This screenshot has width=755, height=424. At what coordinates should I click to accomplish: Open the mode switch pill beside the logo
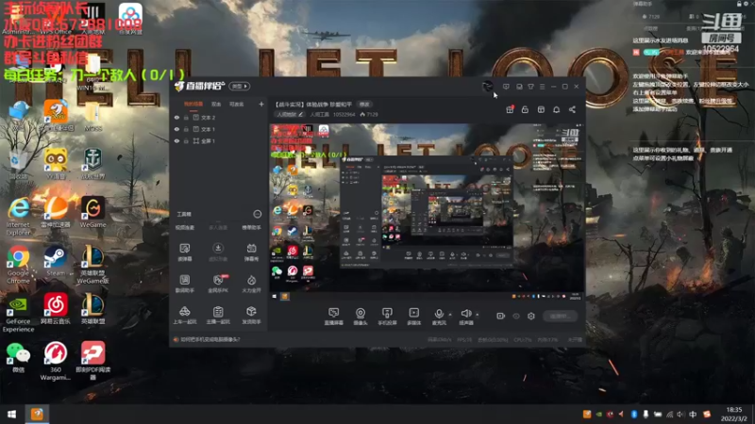240,86
